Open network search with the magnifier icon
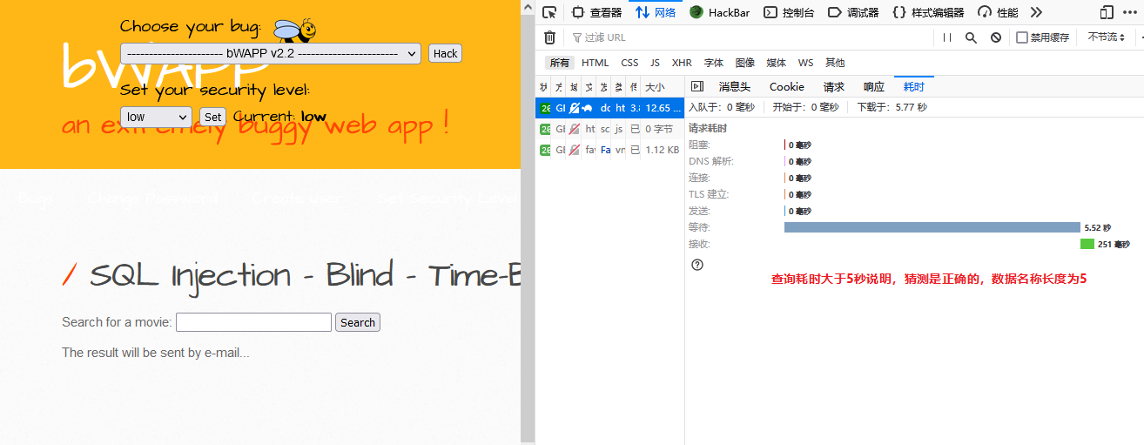This screenshot has width=1144, height=445. pyautogui.click(x=972, y=37)
